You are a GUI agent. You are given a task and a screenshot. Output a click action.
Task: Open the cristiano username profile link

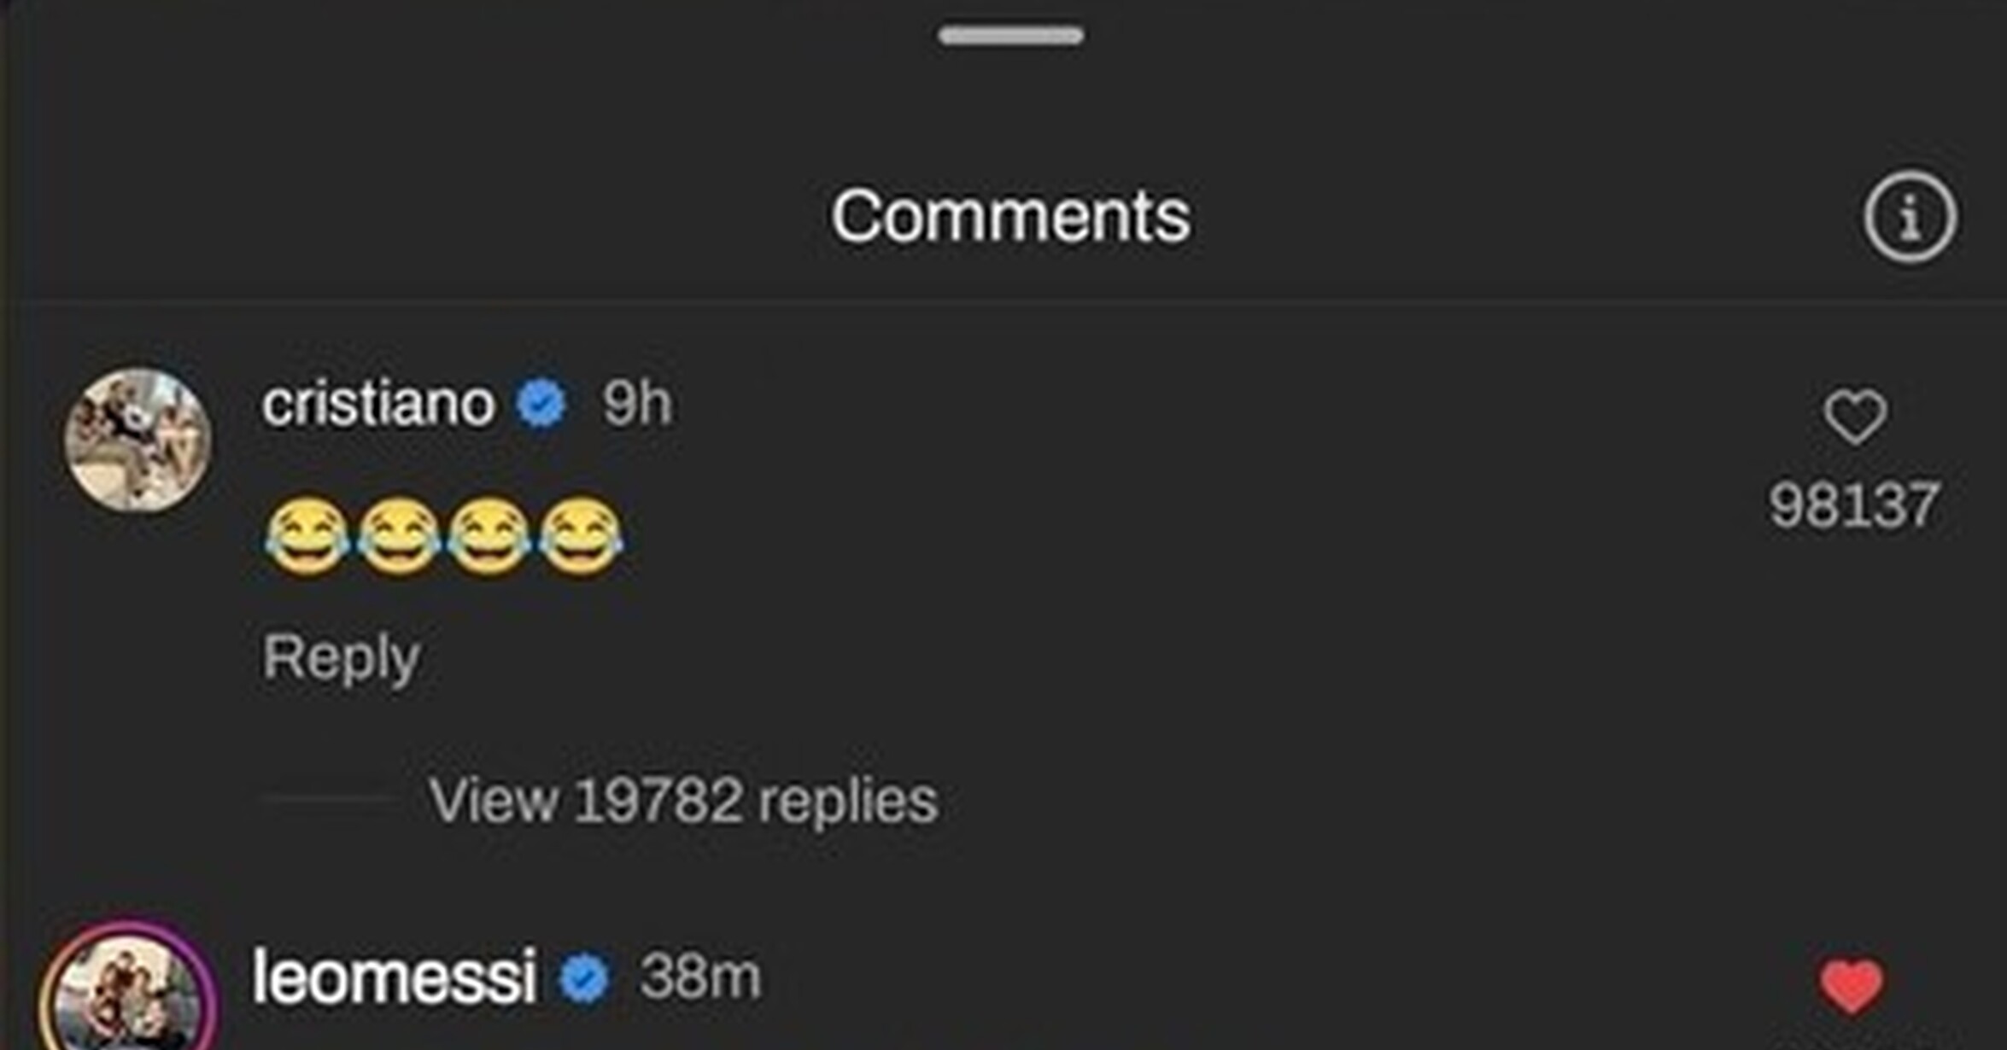[x=378, y=403]
